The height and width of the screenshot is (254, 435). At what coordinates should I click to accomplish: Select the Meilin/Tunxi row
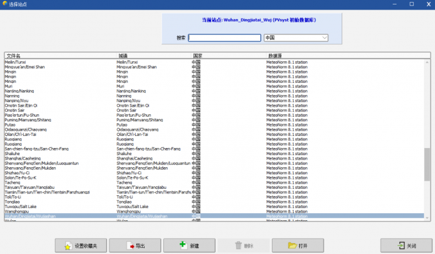click(214, 63)
